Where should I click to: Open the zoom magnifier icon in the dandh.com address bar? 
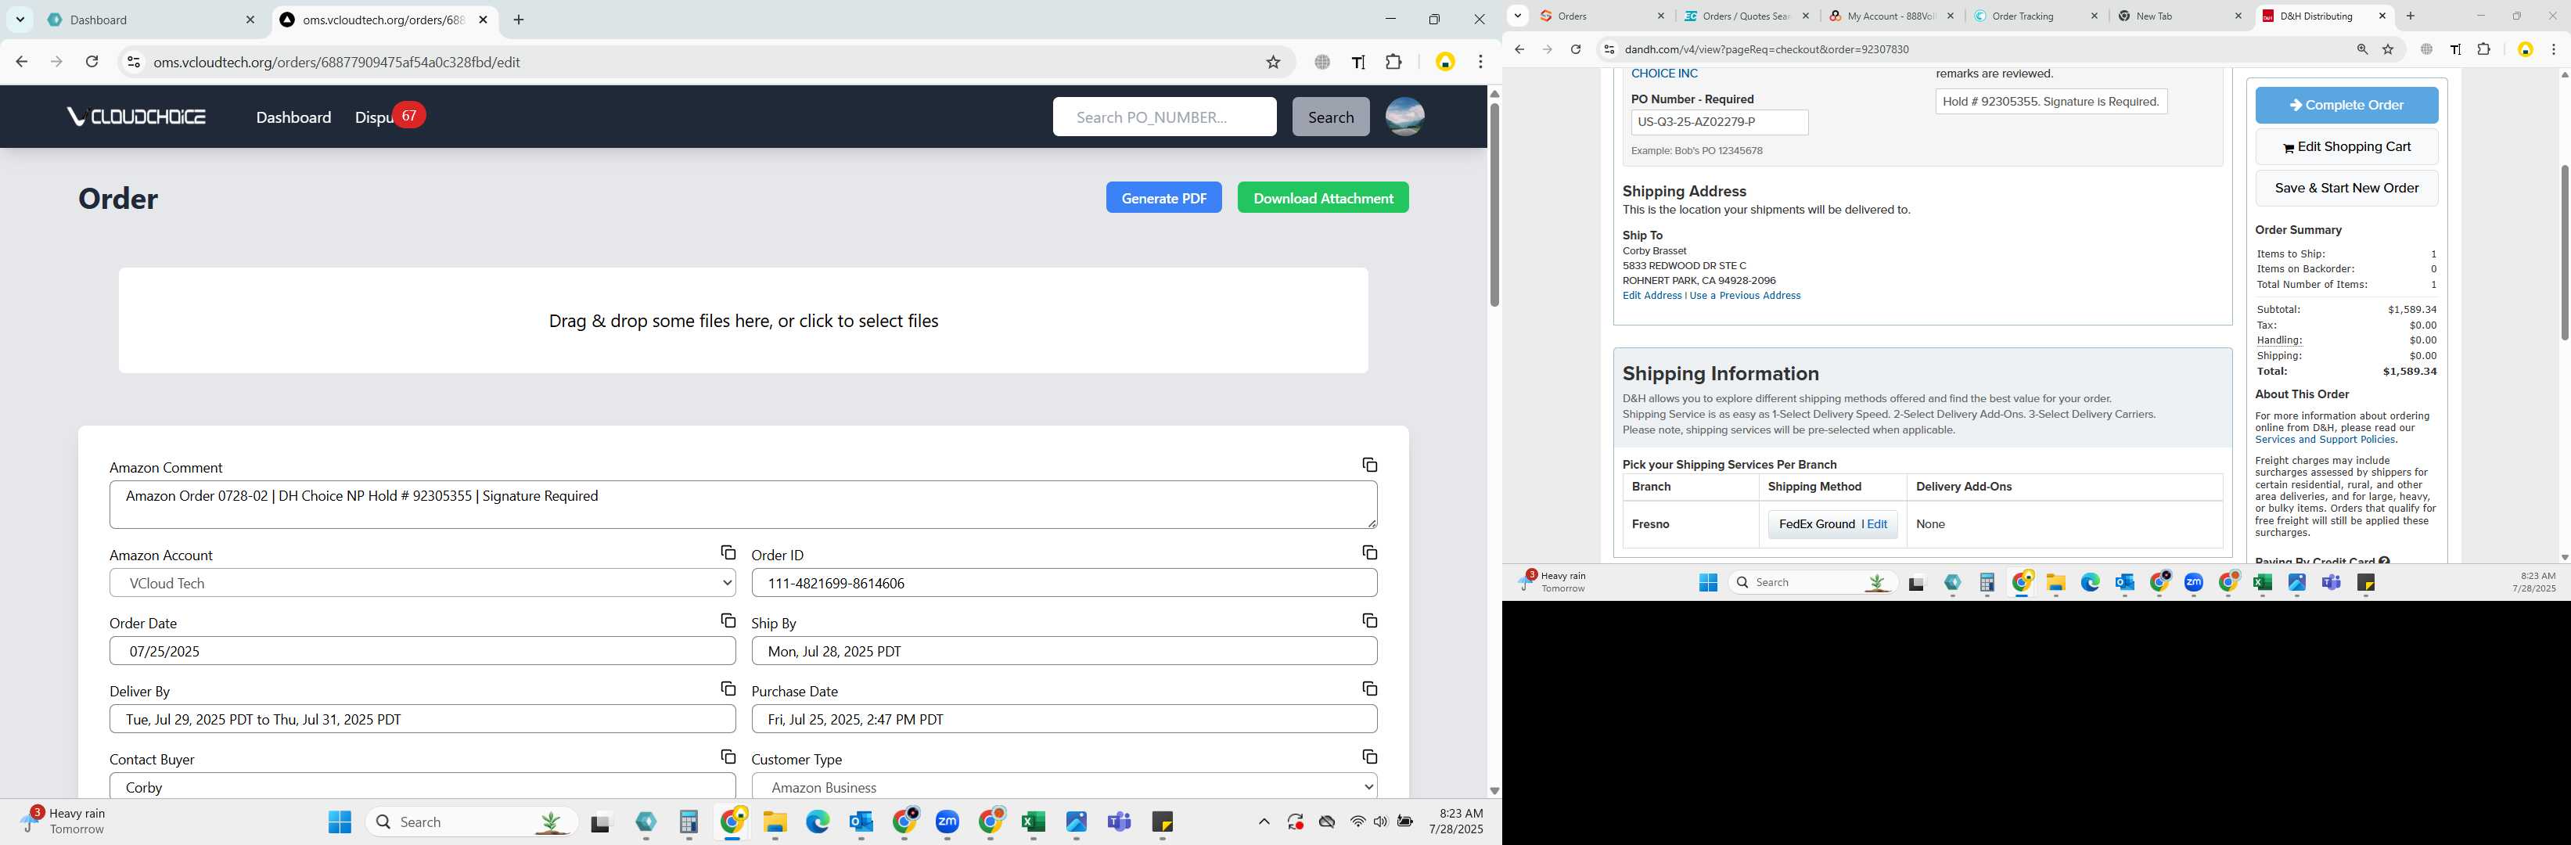pyautogui.click(x=2361, y=49)
